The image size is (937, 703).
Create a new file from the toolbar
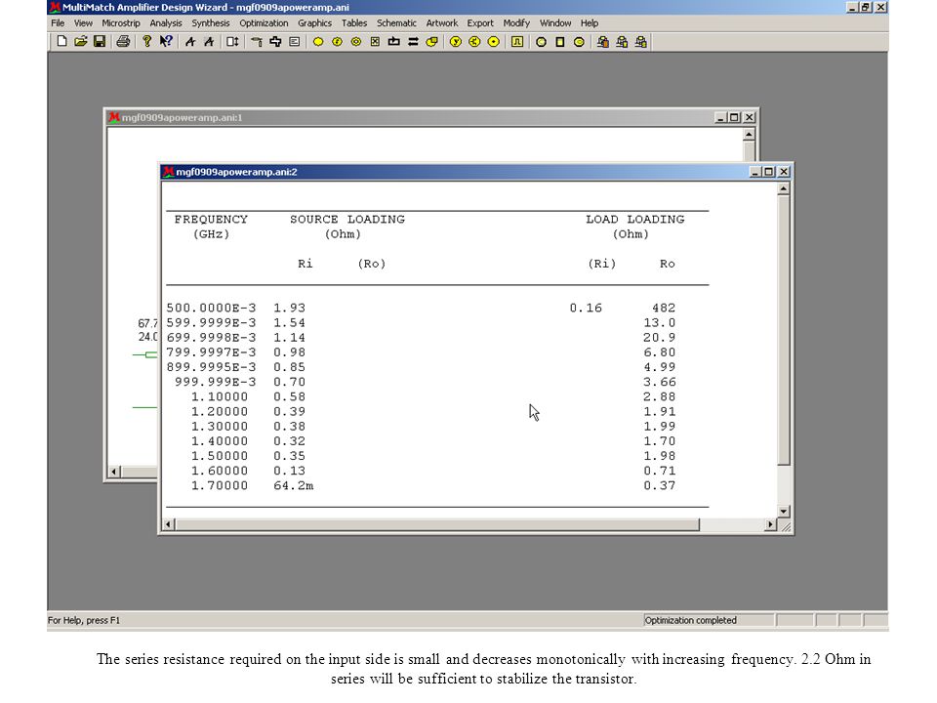coord(61,41)
